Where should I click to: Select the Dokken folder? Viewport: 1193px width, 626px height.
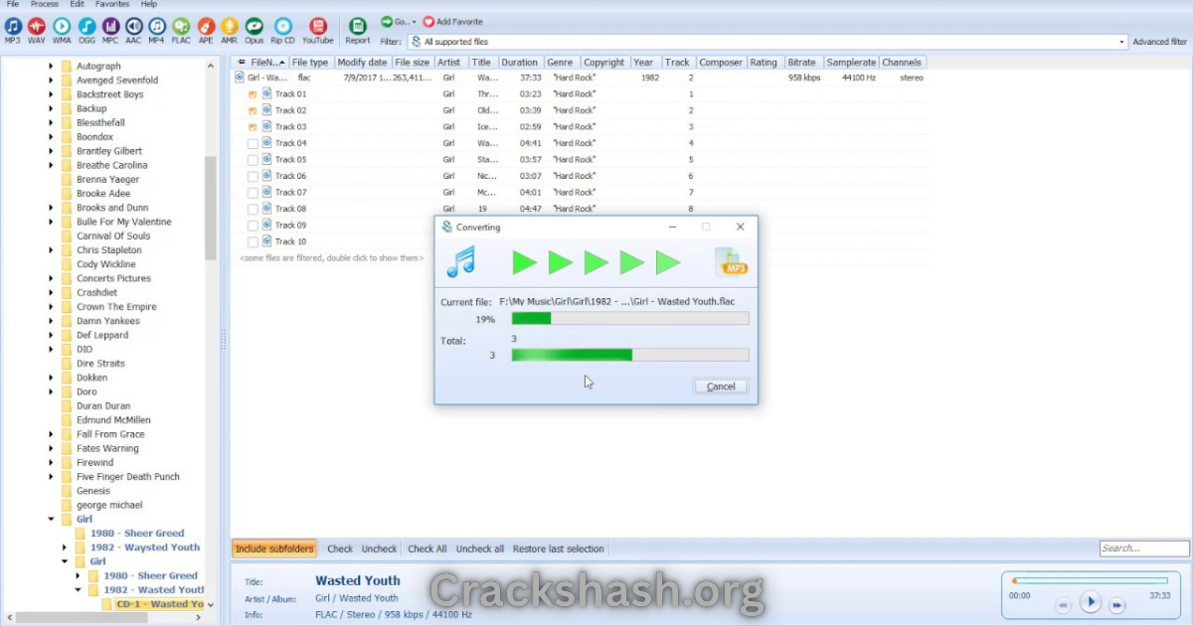point(91,378)
